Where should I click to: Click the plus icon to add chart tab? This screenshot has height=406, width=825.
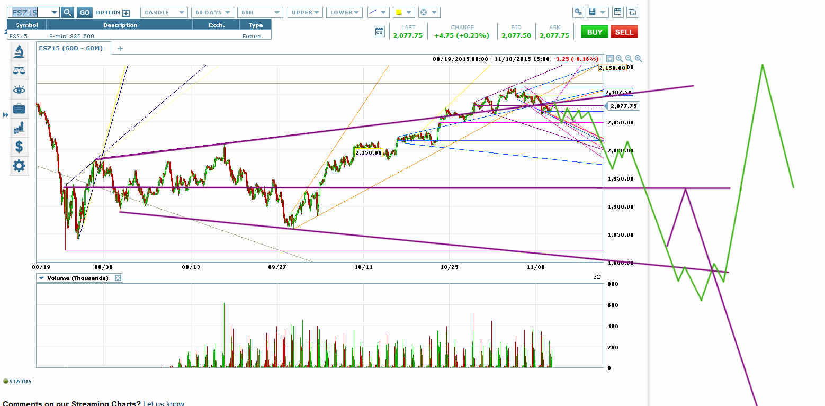pyautogui.click(x=120, y=49)
